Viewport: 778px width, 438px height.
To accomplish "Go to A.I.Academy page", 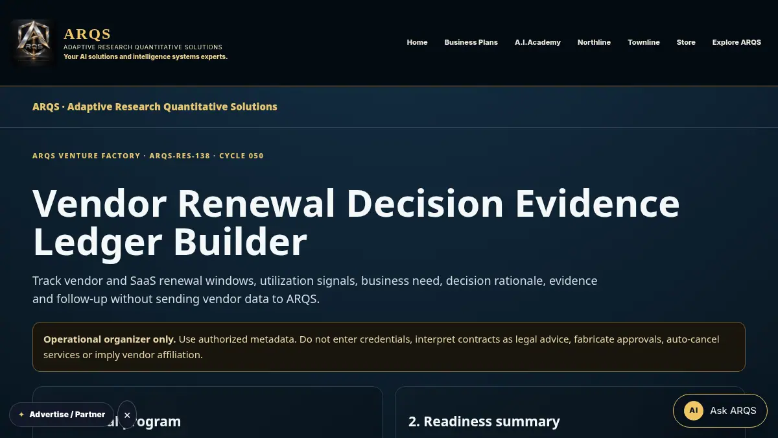I will pyautogui.click(x=537, y=42).
